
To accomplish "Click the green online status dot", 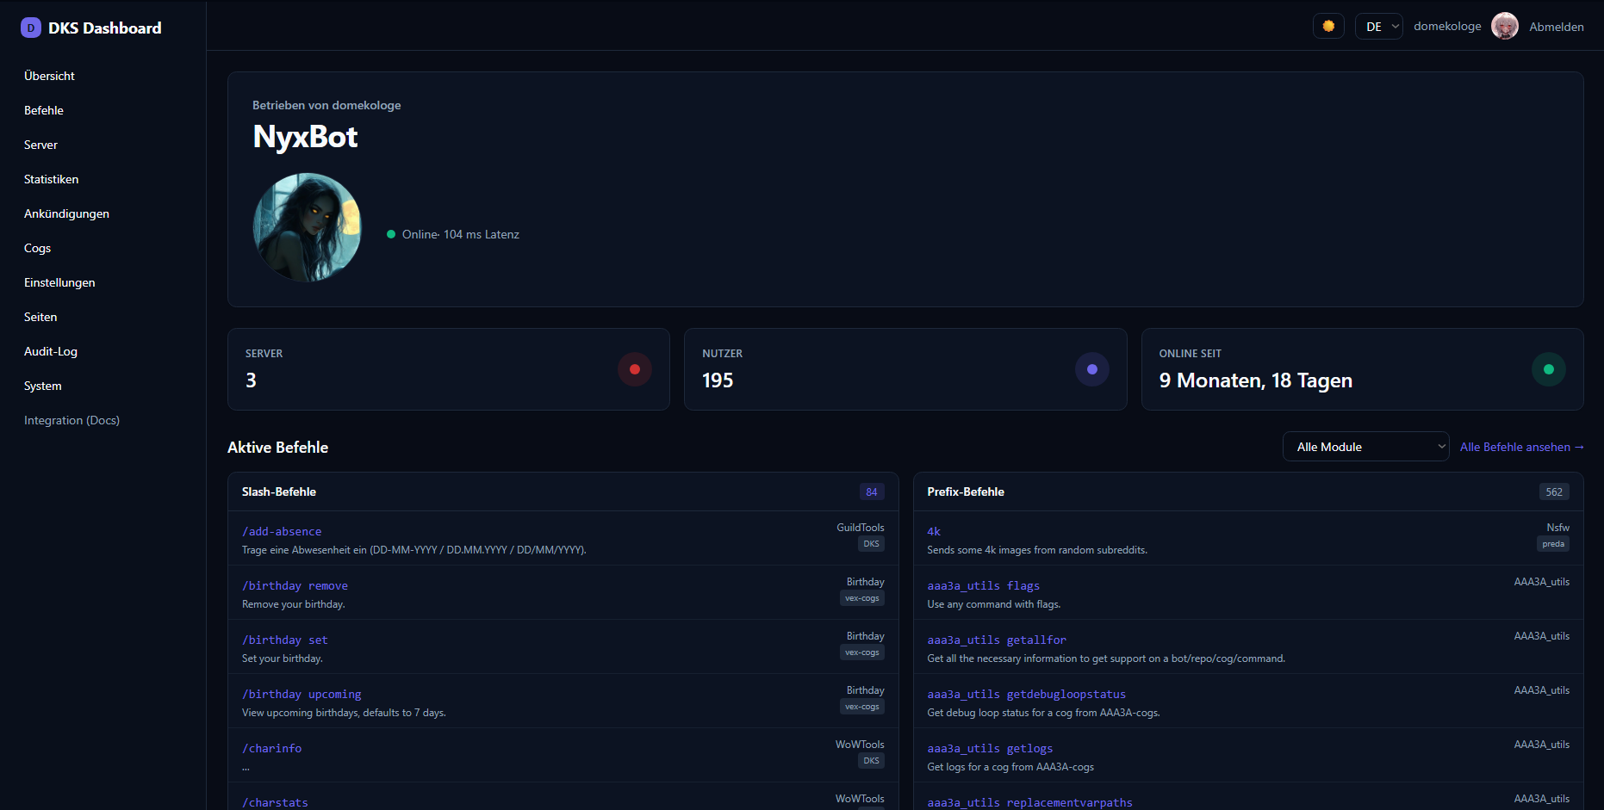I will click(x=391, y=234).
